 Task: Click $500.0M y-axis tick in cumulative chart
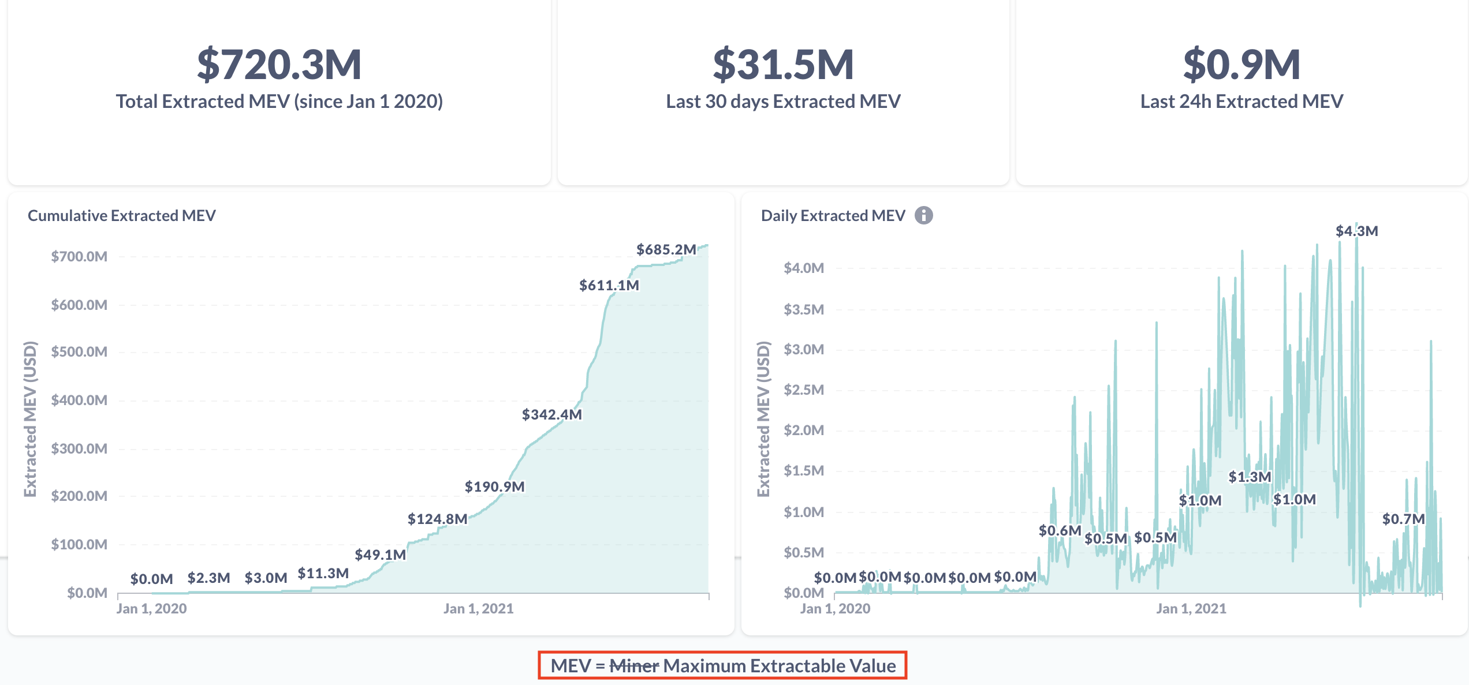79,351
